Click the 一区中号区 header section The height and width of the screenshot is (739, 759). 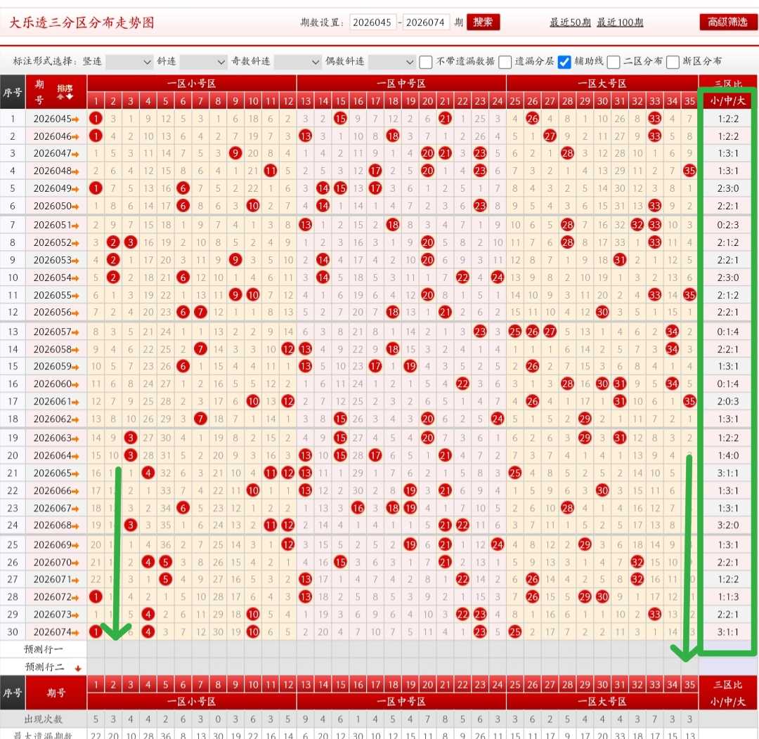tap(401, 83)
